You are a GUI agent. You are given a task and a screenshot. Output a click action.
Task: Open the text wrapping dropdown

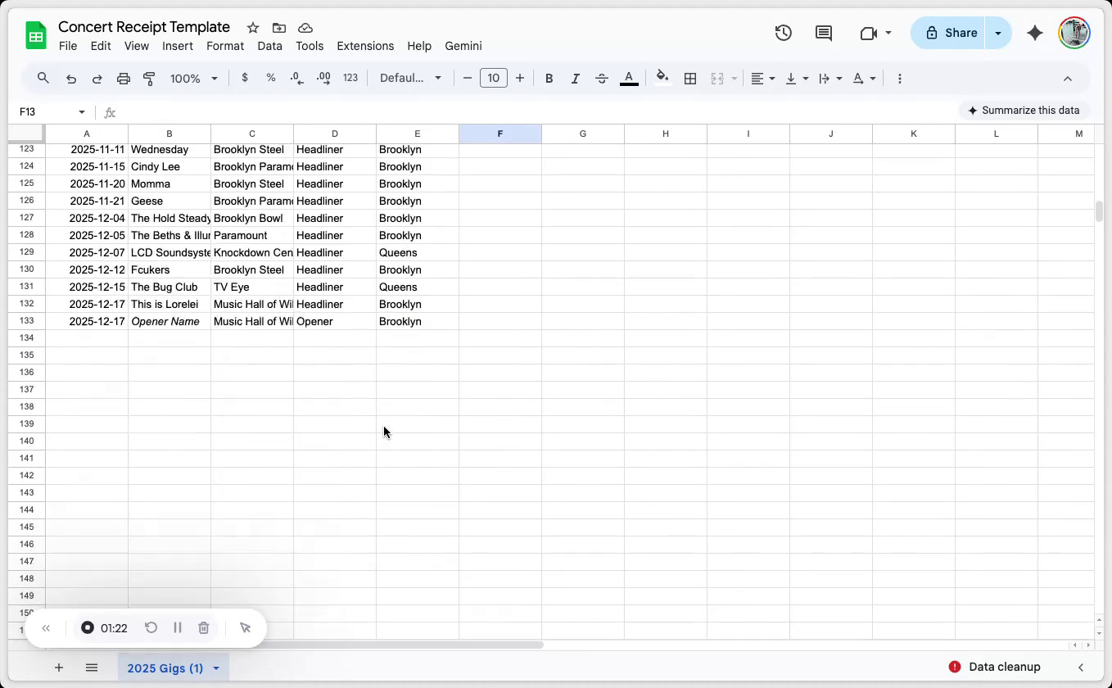(830, 79)
